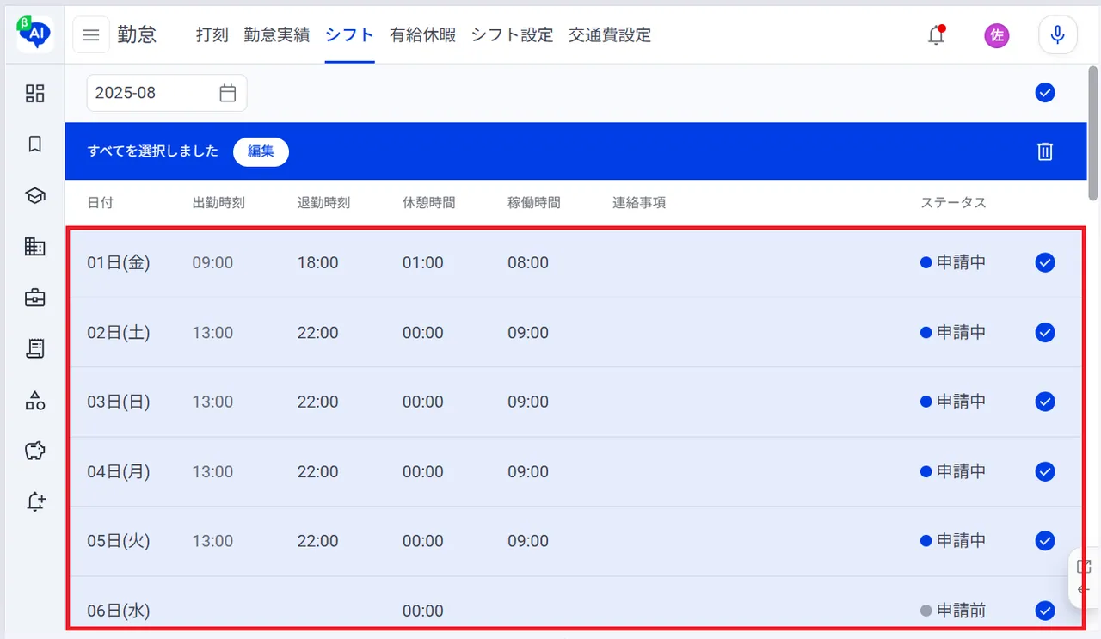Click the 申請中 status on 03日(日)
Screen dimensions: 1101x639
(x=953, y=402)
